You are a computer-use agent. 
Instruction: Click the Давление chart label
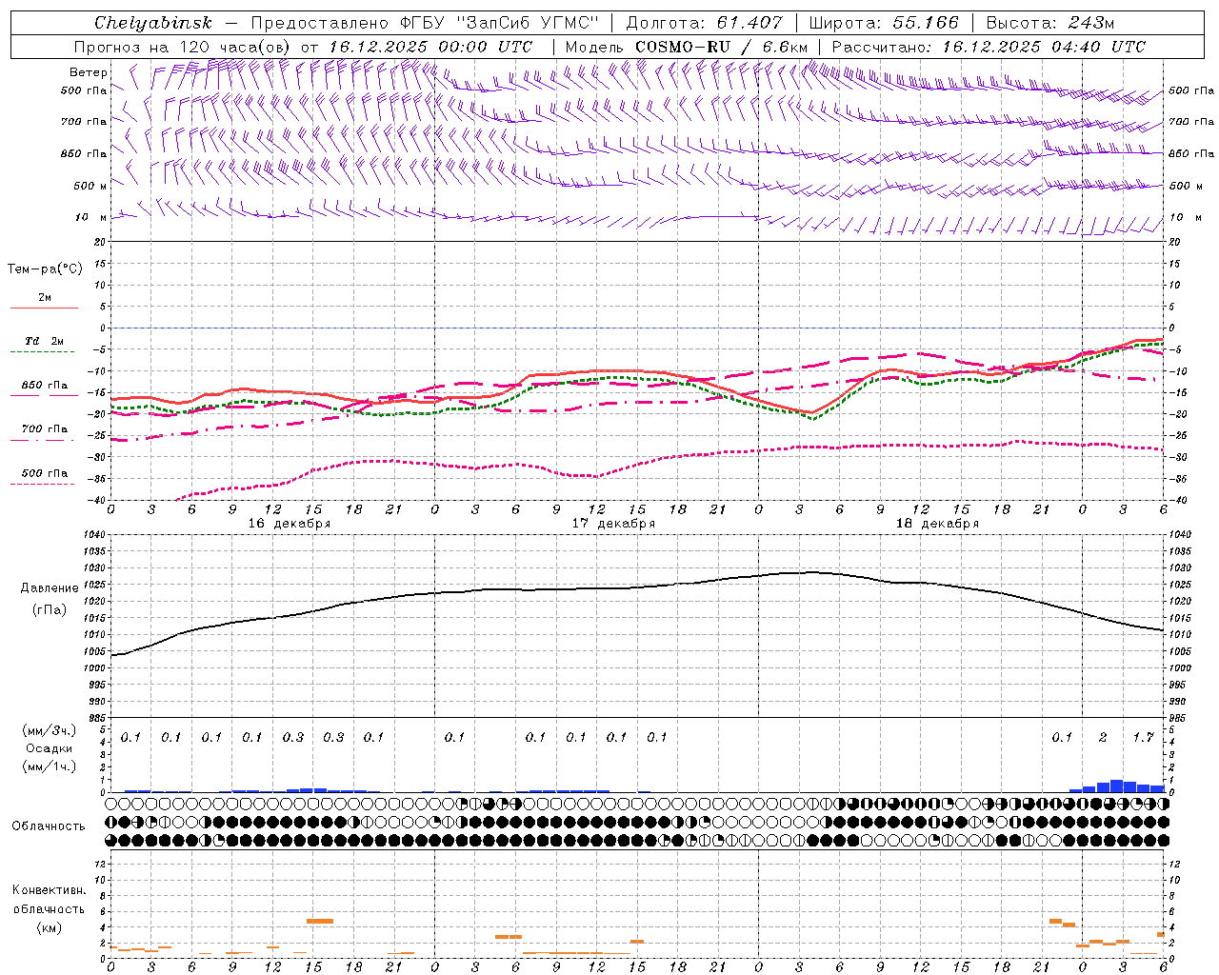coord(50,588)
